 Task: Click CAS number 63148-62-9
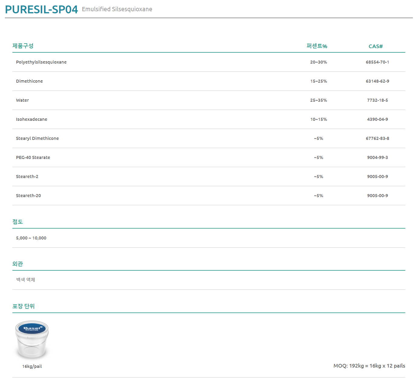pyautogui.click(x=377, y=81)
